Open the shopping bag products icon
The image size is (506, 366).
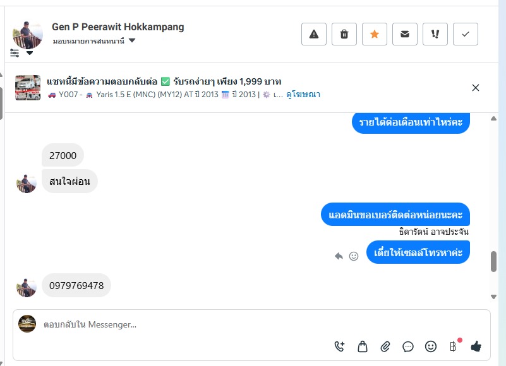point(363,346)
